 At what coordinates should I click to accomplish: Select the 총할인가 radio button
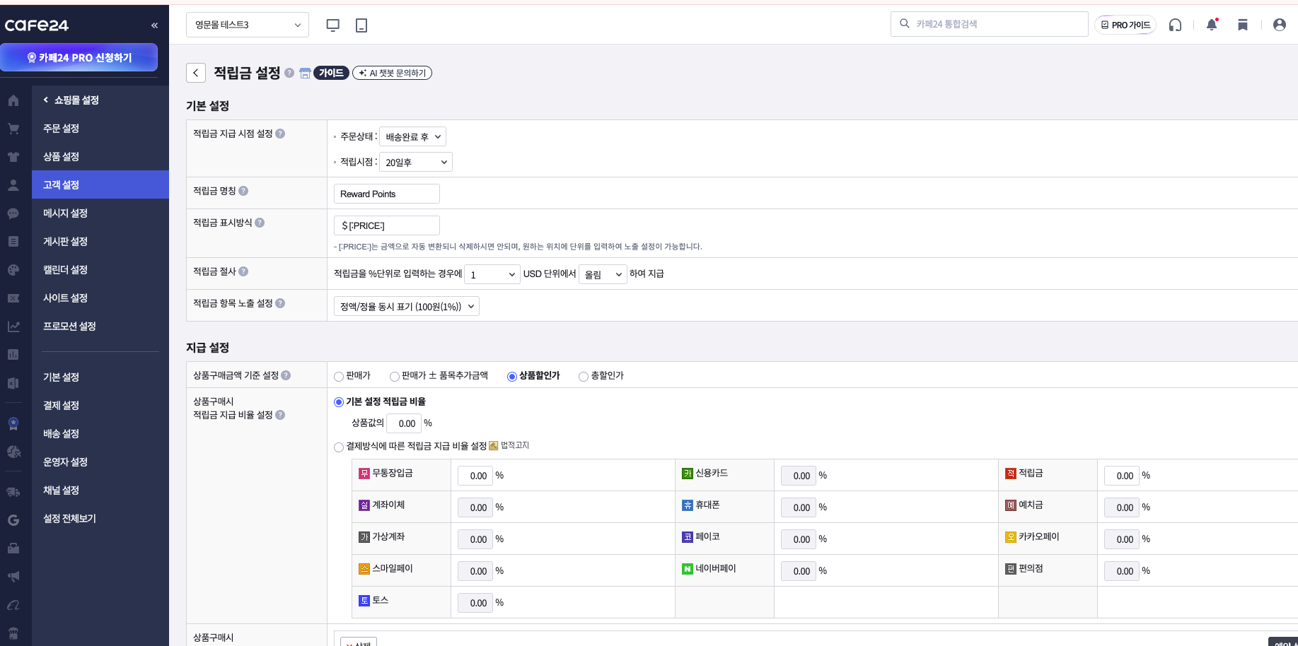584,377
